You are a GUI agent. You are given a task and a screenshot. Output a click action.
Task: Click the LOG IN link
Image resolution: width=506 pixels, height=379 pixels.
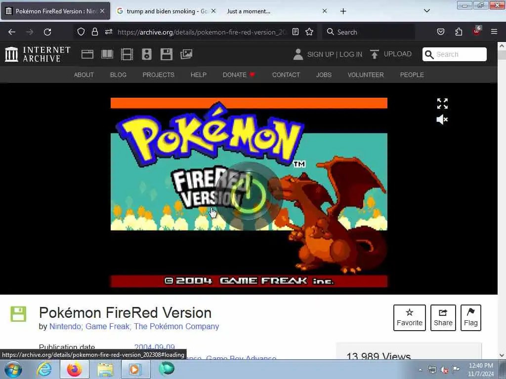pyautogui.click(x=351, y=54)
